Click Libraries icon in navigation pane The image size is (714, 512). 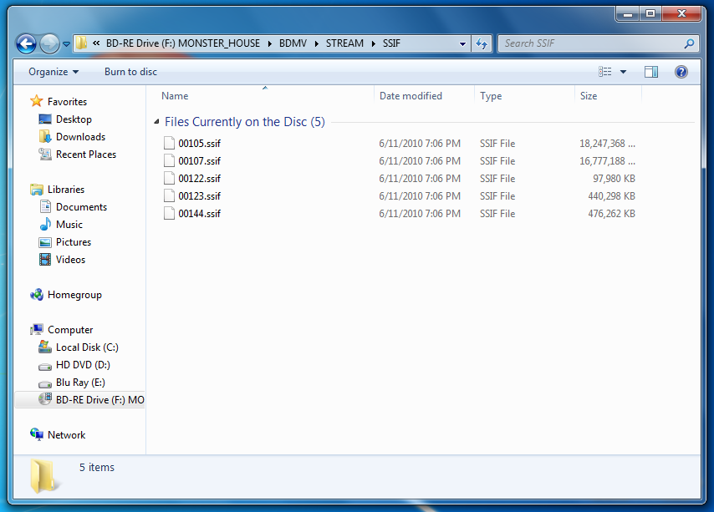37,189
